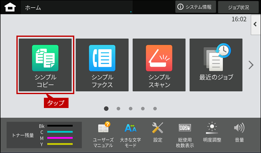Open the シンプルファクス fax tile
261x153 pixels.
point(102,65)
